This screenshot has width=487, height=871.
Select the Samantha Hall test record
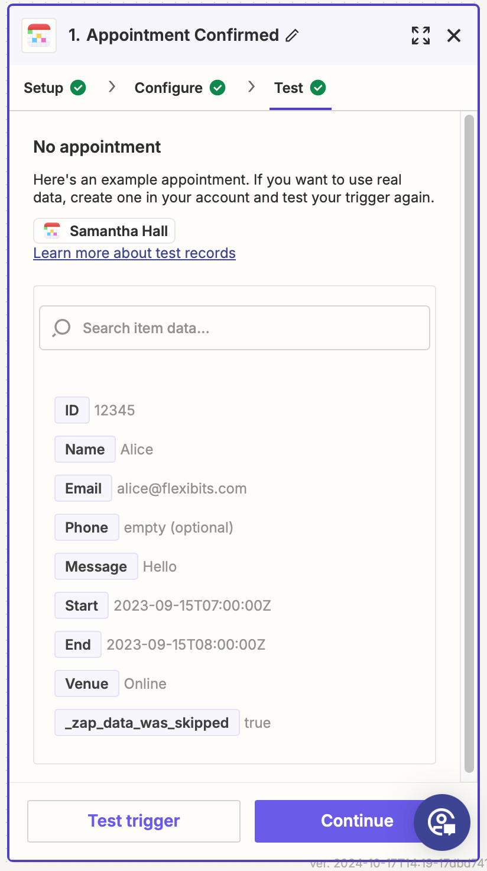click(x=104, y=231)
